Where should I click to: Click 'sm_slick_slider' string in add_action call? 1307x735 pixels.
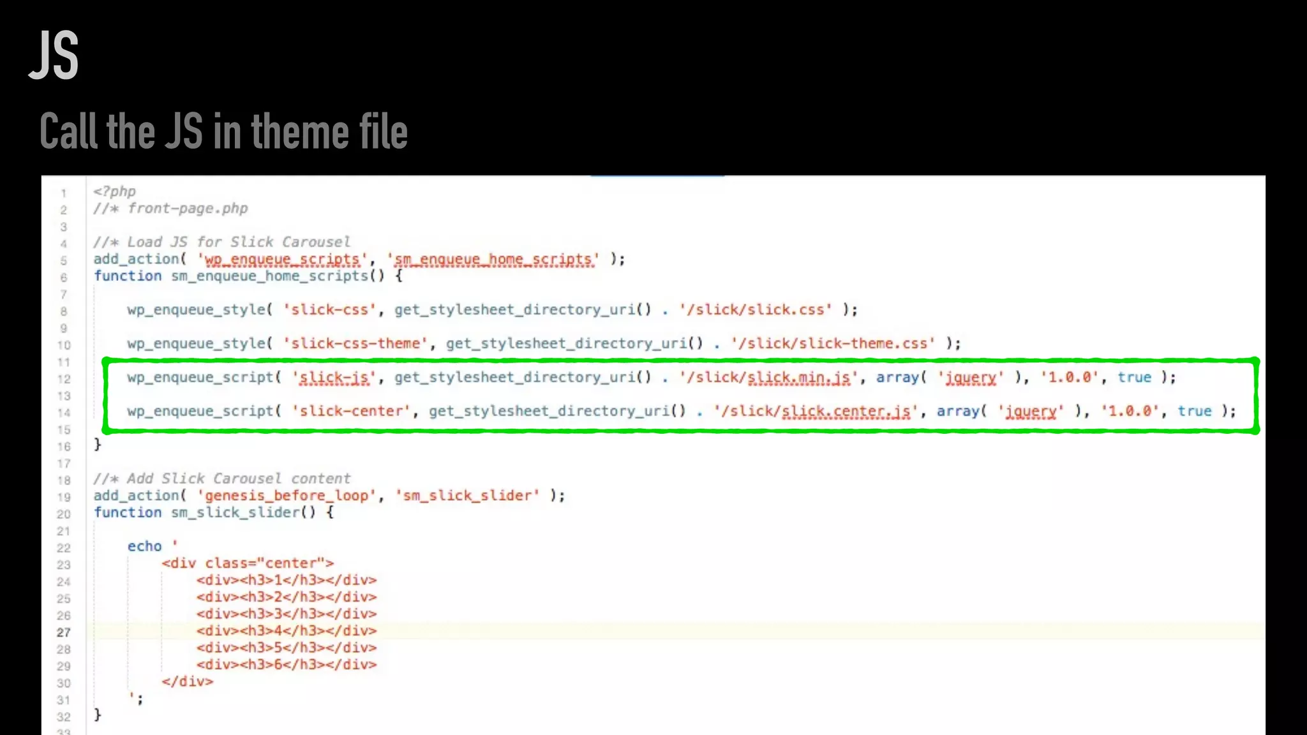click(467, 496)
